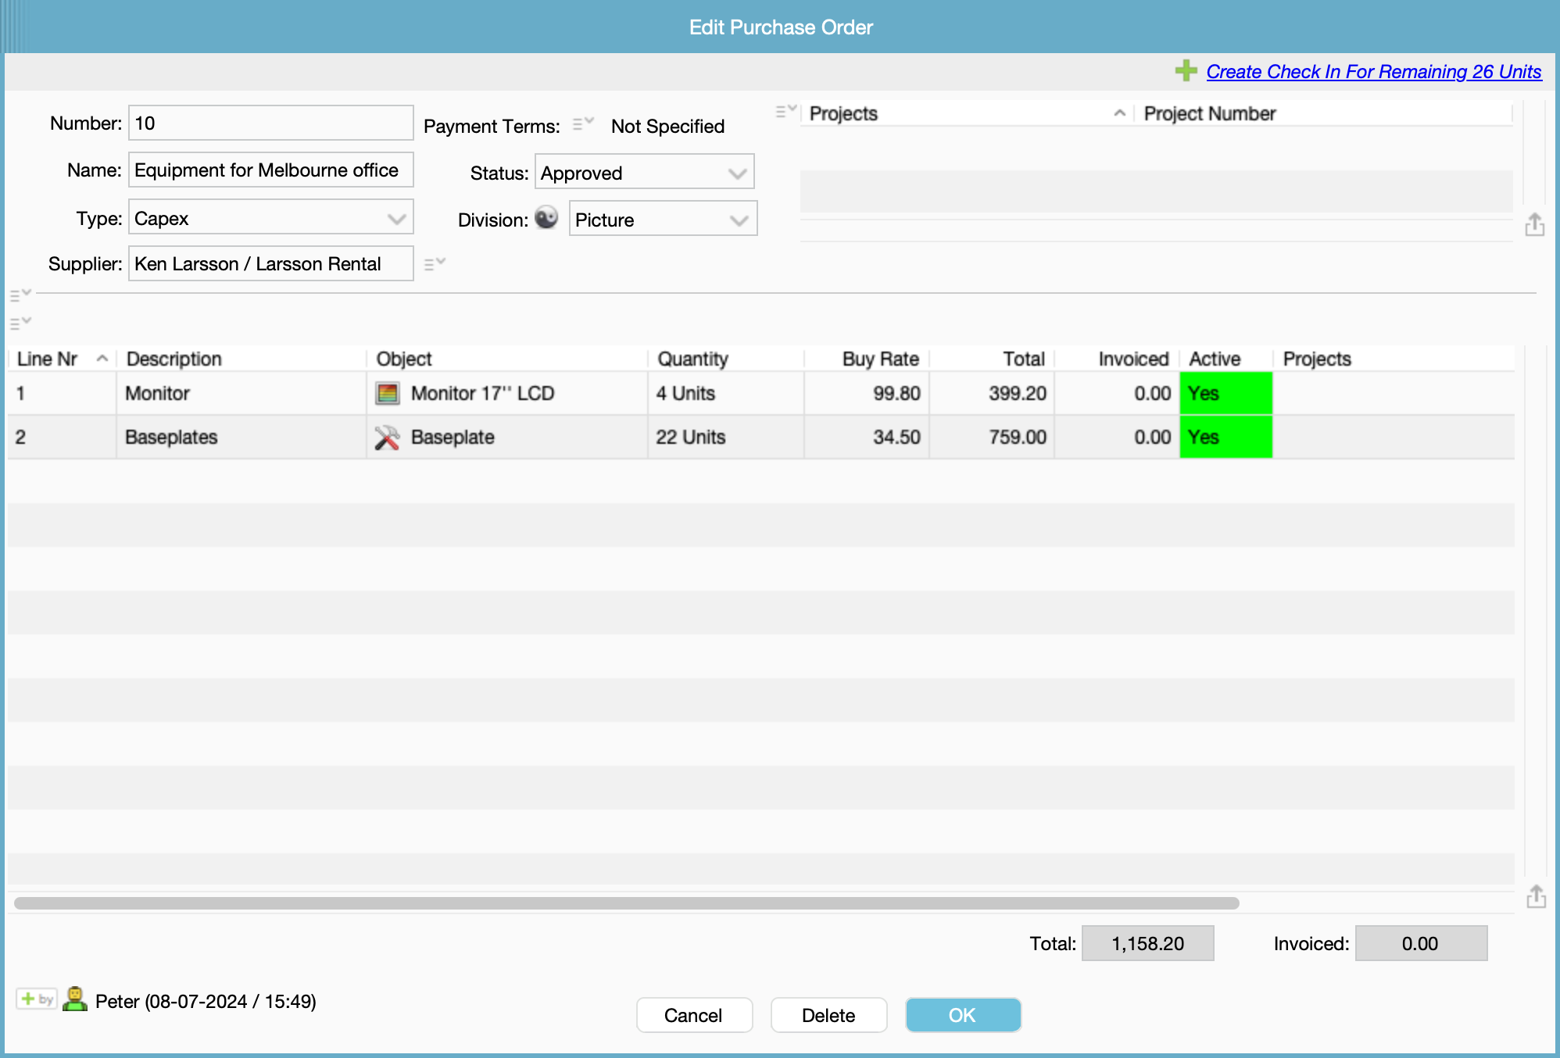Click the green plus Create Check In icon
The image size is (1560, 1058).
(1186, 71)
